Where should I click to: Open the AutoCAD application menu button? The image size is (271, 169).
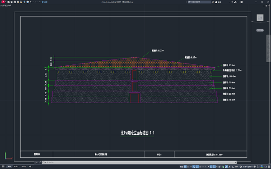3,2
